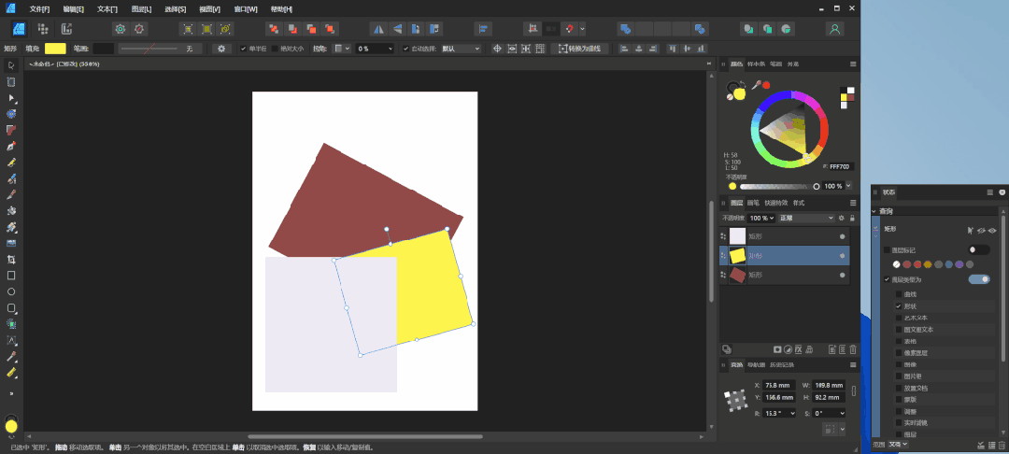The image size is (1009, 454).
Task: Turn off the layer type toggle switch
Action: pyautogui.click(x=979, y=279)
